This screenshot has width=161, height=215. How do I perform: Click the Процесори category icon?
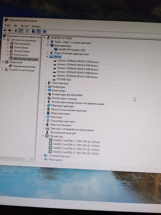coord(47,136)
